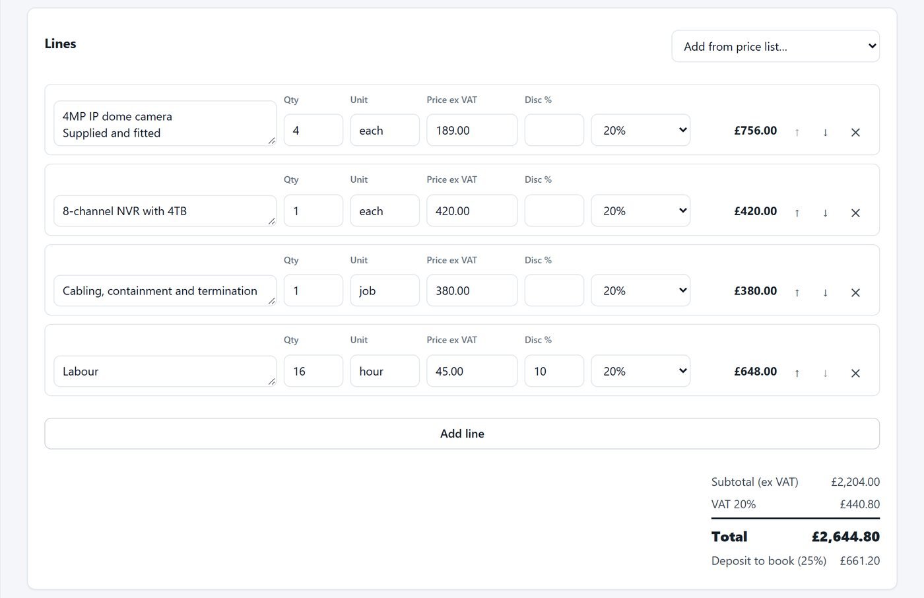Screen dimensions: 924x598
Task: Select the Deposit to book value £661.20
Action: point(860,561)
